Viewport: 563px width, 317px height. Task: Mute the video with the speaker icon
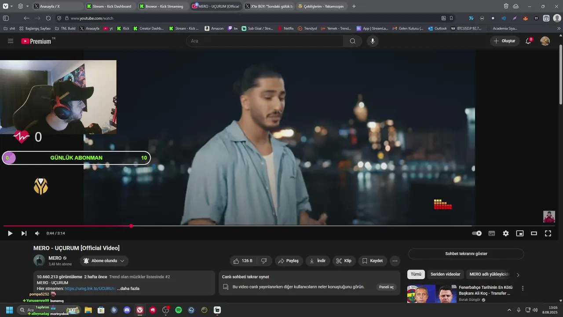click(37, 233)
